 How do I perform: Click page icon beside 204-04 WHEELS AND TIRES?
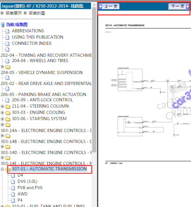point(8,61)
